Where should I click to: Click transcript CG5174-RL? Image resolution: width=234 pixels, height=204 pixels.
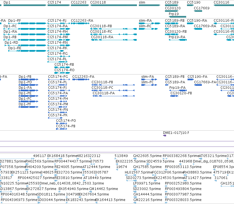click(57, 59)
